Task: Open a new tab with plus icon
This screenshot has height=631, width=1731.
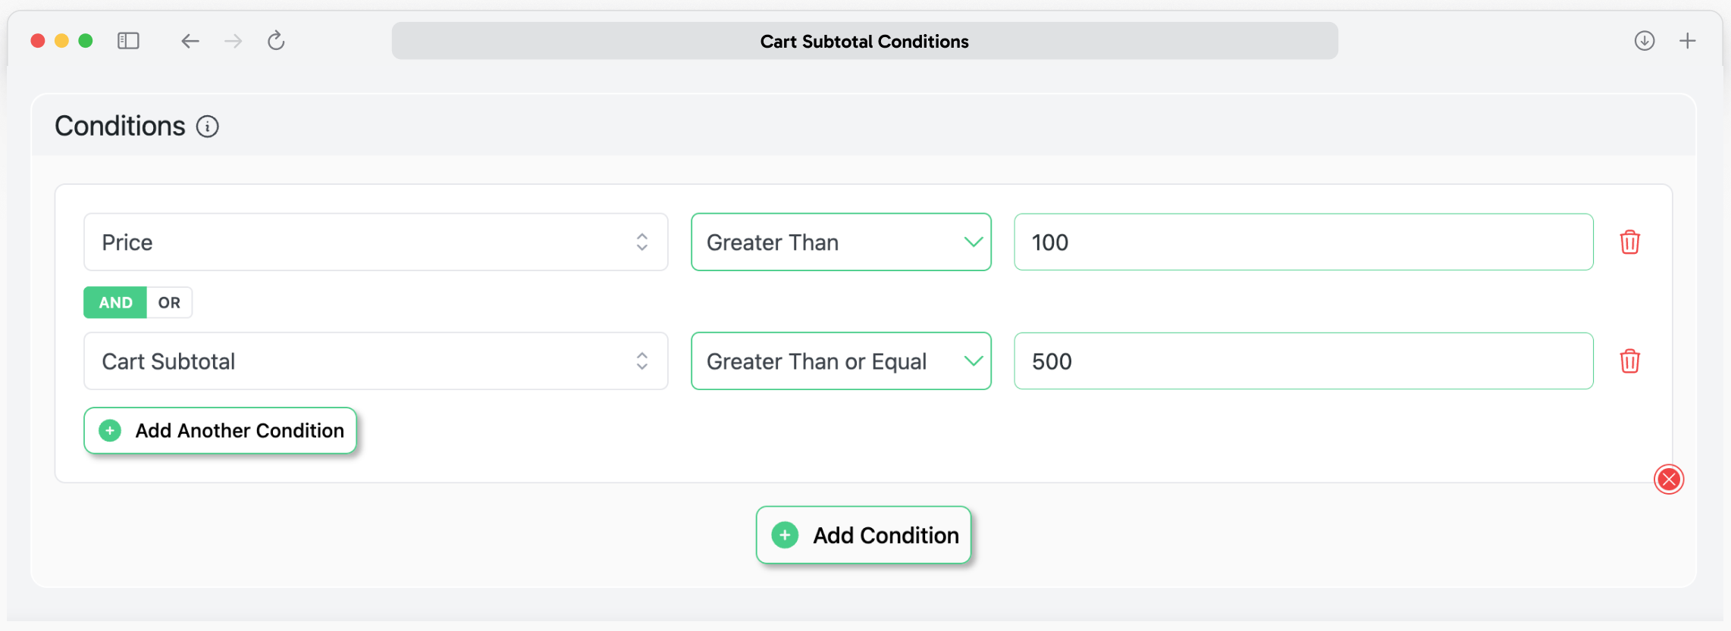Action: click(x=1687, y=41)
